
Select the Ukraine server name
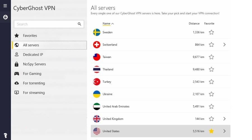pos(107,94)
